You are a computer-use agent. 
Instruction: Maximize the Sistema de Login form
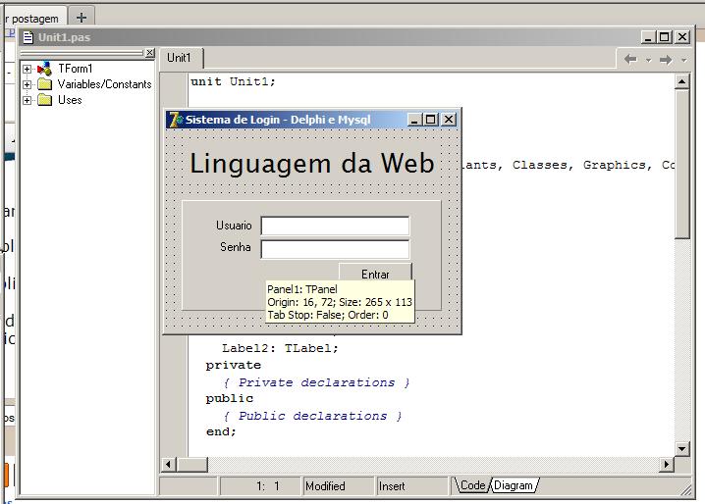pos(431,120)
